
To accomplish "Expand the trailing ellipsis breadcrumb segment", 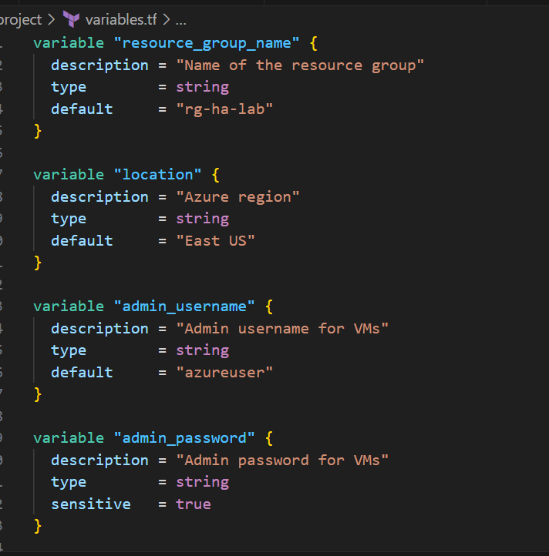I will (x=180, y=19).
